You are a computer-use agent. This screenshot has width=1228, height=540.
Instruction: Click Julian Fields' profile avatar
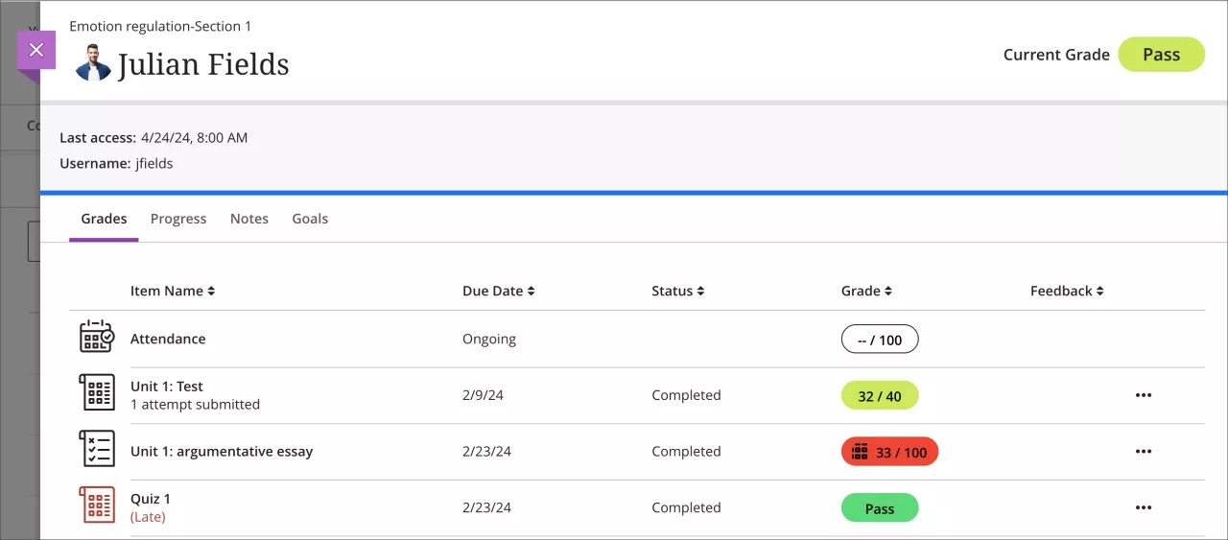[93, 63]
